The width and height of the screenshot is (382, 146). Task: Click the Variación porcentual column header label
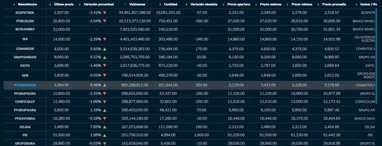pos(98,4)
